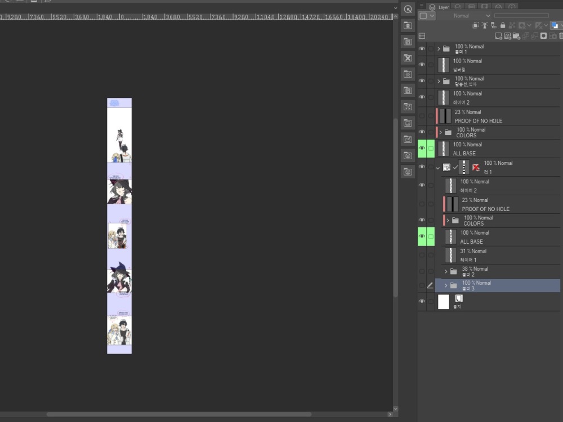Image resolution: width=563 pixels, height=422 pixels.
Task: Click Merge with Layer Below icon
Action: 534,36
